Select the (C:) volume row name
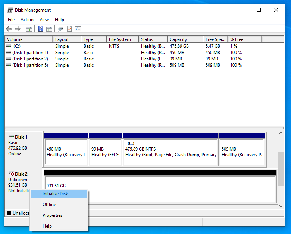Viewport: 291px width, 234px height. (17, 46)
